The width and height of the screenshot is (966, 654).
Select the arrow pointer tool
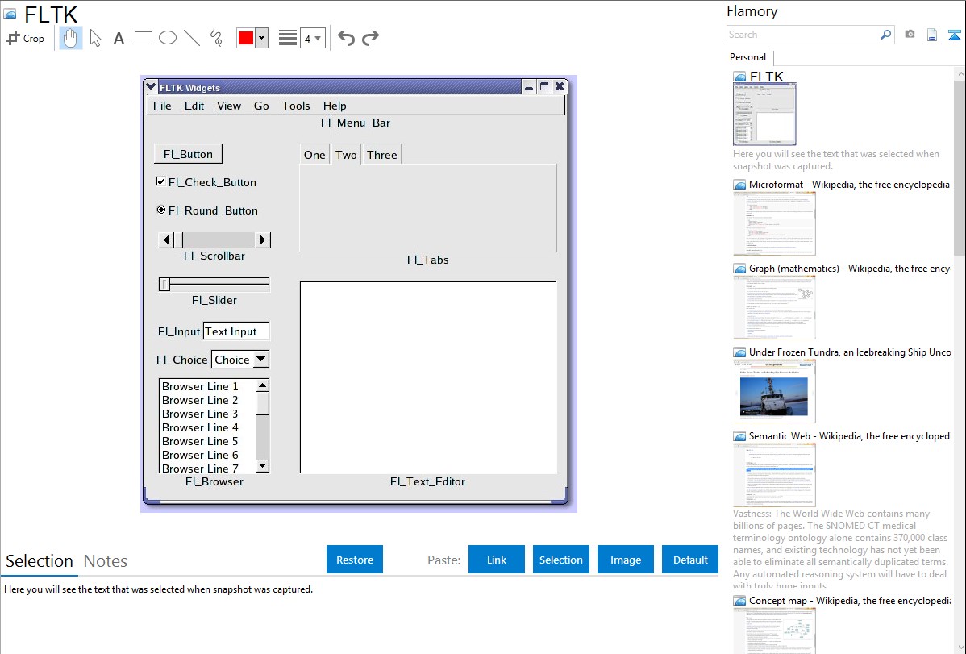click(x=96, y=38)
